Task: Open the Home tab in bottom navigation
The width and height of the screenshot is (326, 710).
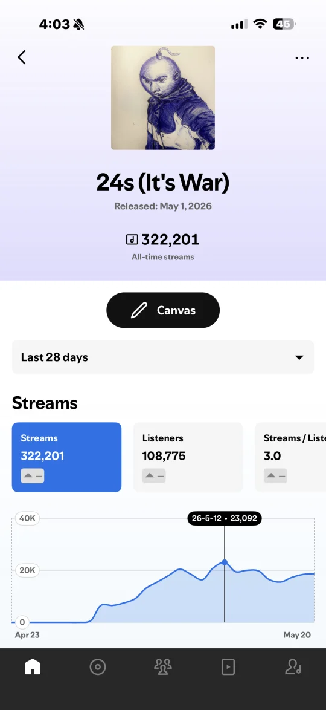Action: coord(33,667)
